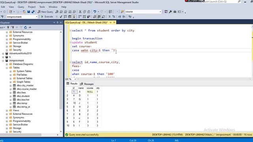The image size is (253, 142).
Task: Open the Help menu
Action: pos(64,7)
